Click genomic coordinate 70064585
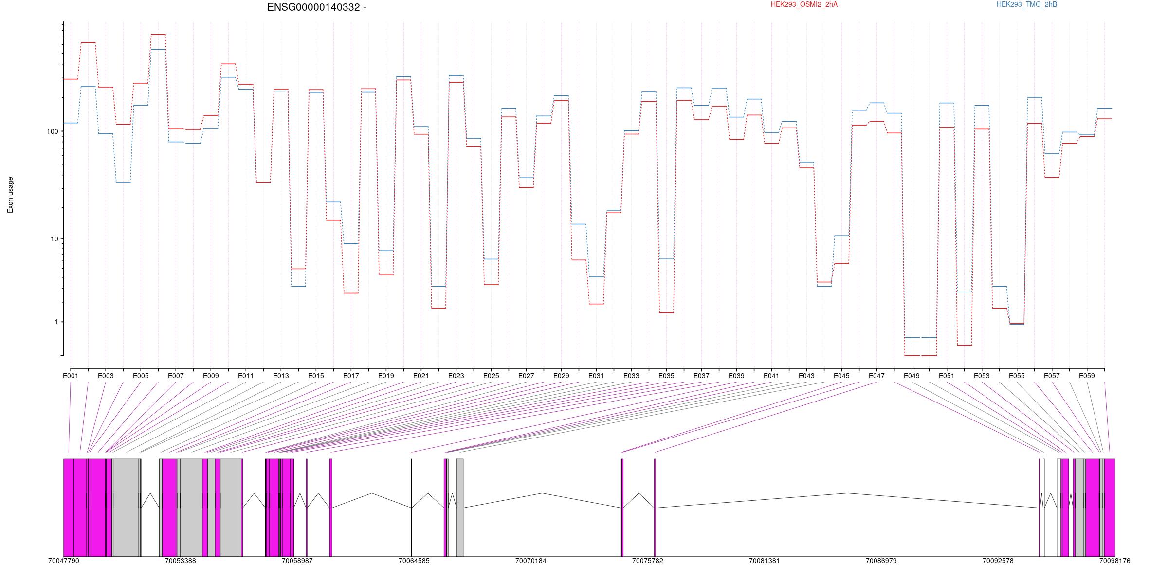The height and width of the screenshot is (584, 1168). point(414,561)
